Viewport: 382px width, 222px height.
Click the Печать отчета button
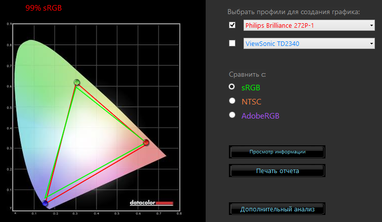pyautogui.click(x=277, y=171)
